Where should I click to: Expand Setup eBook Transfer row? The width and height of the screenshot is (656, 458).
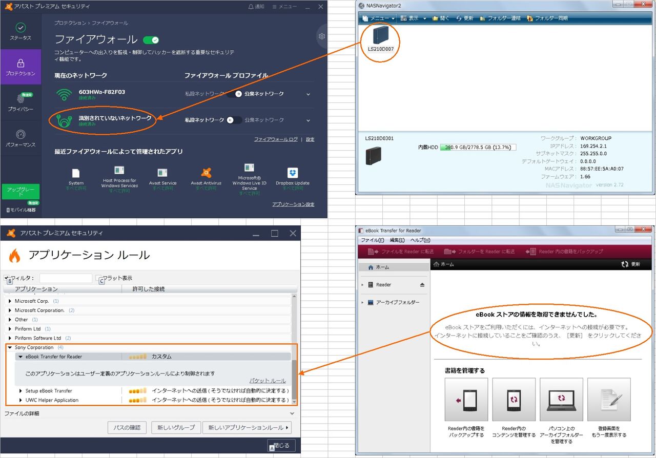point(21,391)
